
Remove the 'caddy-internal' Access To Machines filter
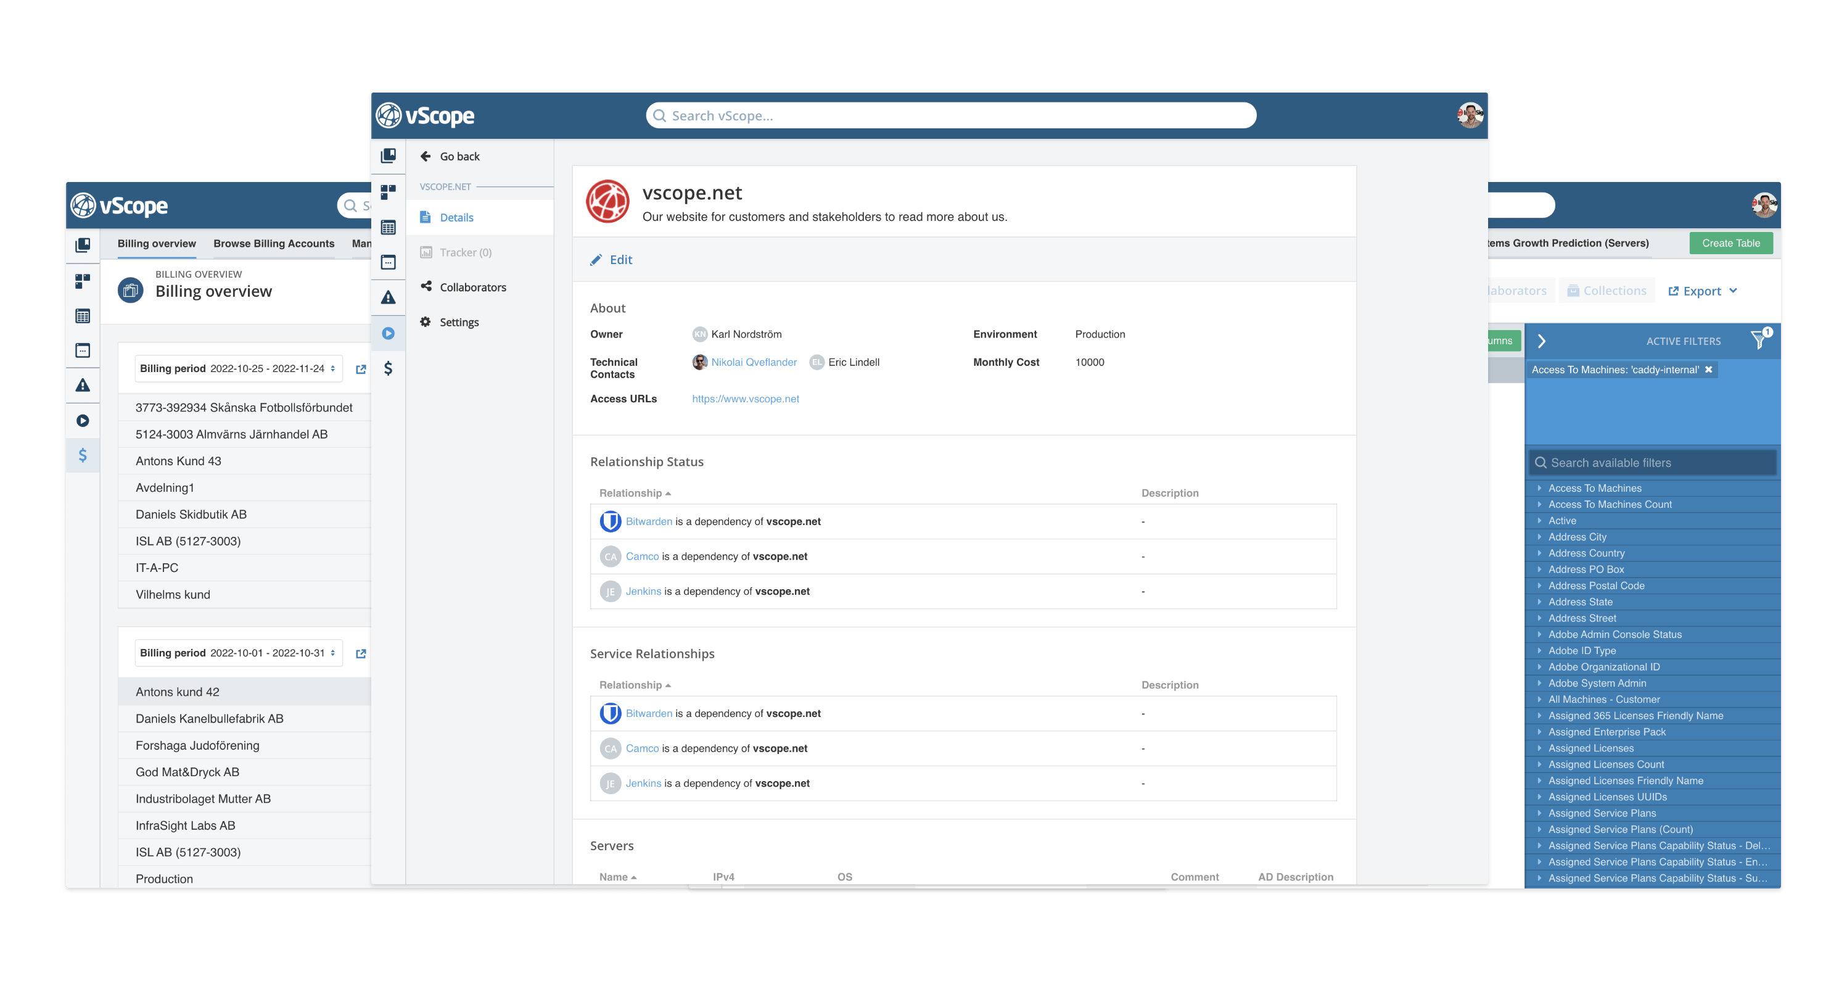tap(1709, 370)
